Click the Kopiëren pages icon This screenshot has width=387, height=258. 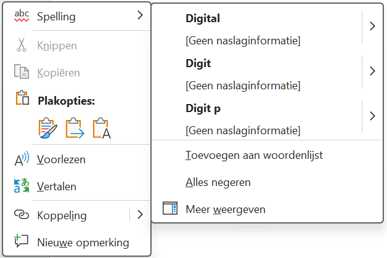(x=22, y=72)
